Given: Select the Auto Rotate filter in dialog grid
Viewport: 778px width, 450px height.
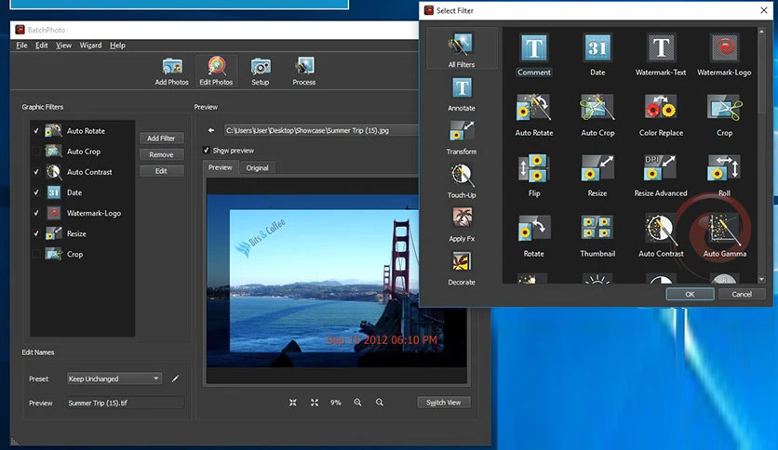Looking at the screenshot, I should (x=534, y=115).
